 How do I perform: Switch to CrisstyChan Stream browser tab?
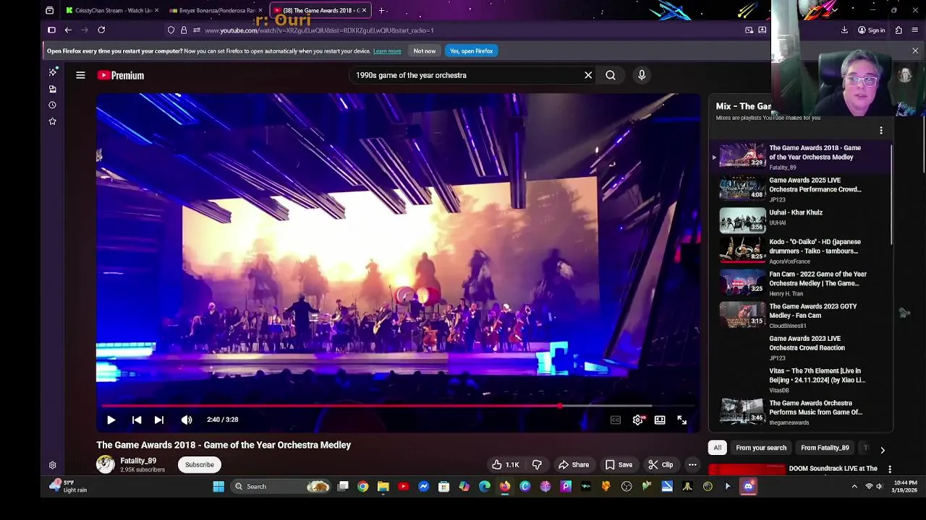(112, 10)
